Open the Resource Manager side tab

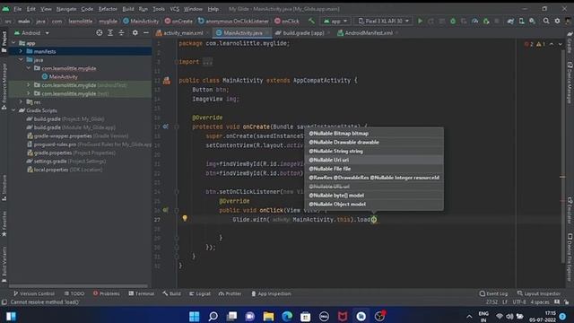click(x=4, y=87)
